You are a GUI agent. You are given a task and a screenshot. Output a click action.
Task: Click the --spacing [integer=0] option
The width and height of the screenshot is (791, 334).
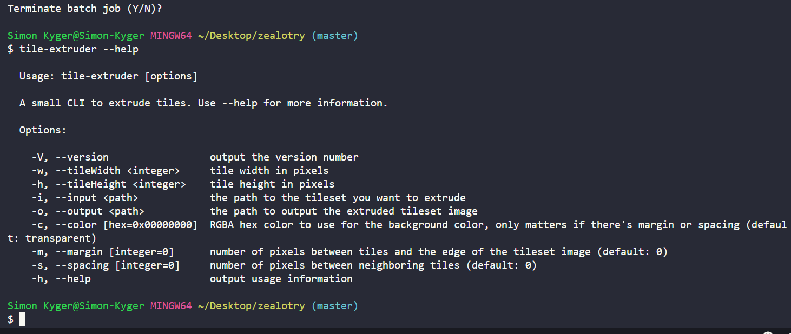point(117,265)
